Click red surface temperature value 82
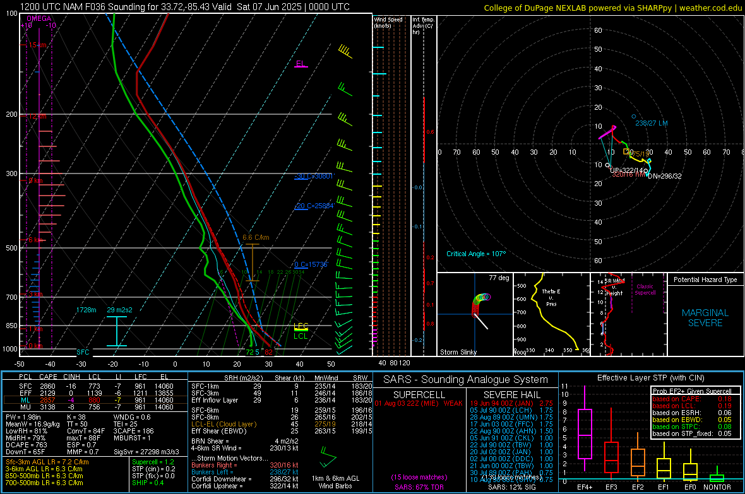The image size is (745, 494). (x=268, y=352)
